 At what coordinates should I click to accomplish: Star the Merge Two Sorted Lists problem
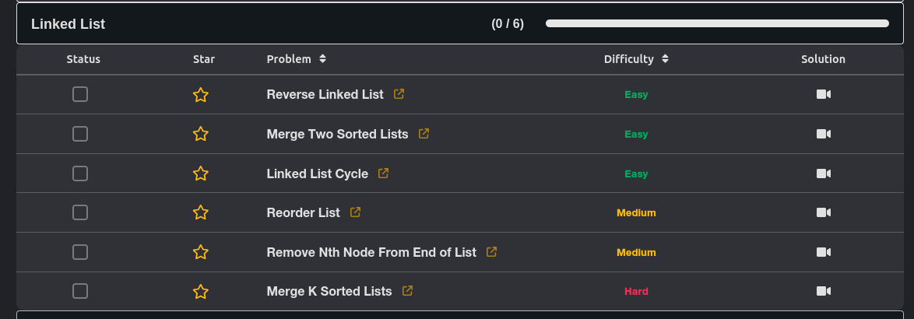coord(201,134)
